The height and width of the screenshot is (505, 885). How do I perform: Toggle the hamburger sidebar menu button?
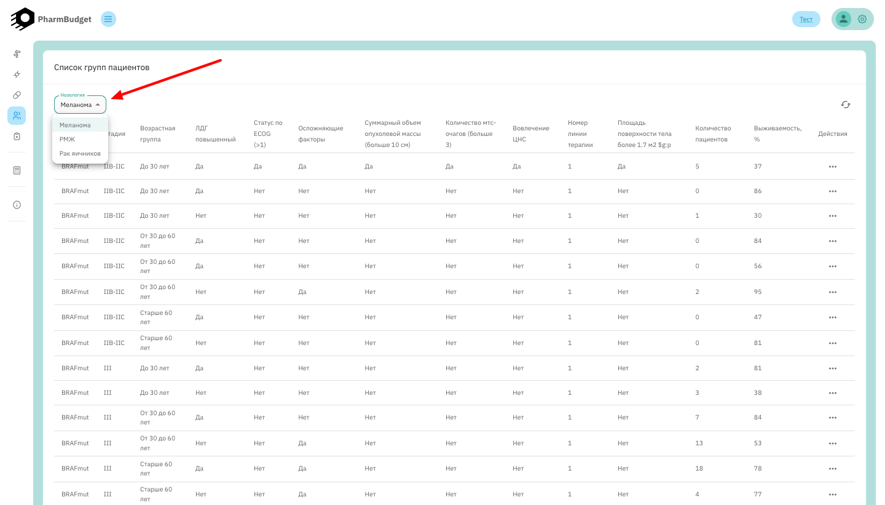coord(108,19)
